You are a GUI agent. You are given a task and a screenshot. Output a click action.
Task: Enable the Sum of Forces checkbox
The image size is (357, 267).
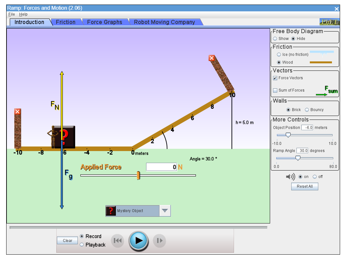pos(275,90)
